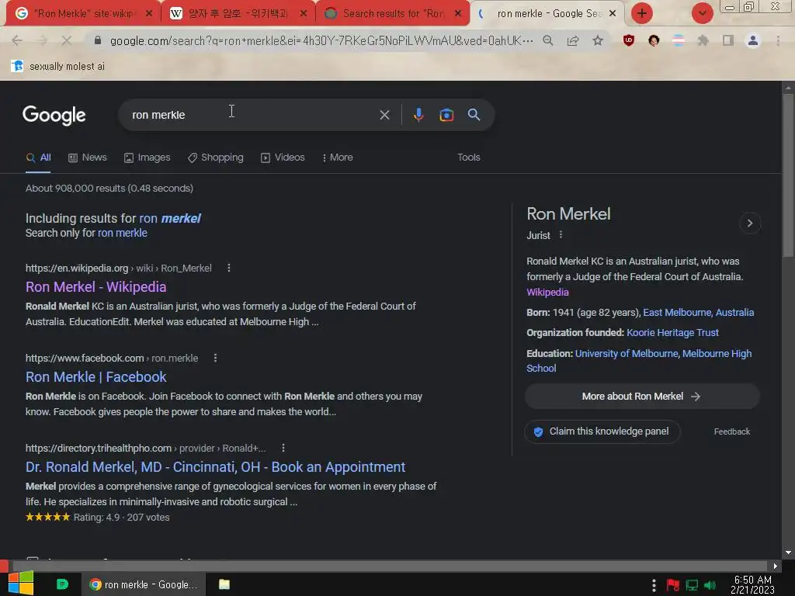Open the Ron Merkle | Facebook result
The width and height of the screenshot is (795, 596).
(95, 377)
